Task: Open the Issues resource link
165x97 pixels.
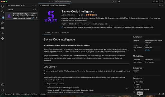Action: coord(138,84)
